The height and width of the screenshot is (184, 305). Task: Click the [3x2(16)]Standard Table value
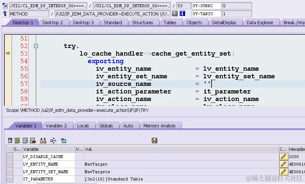tap(114, 179)
